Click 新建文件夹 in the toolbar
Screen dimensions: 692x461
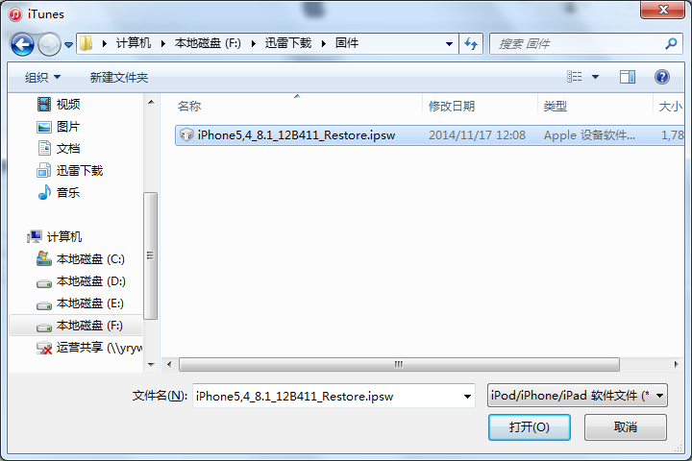click(119, 78)
